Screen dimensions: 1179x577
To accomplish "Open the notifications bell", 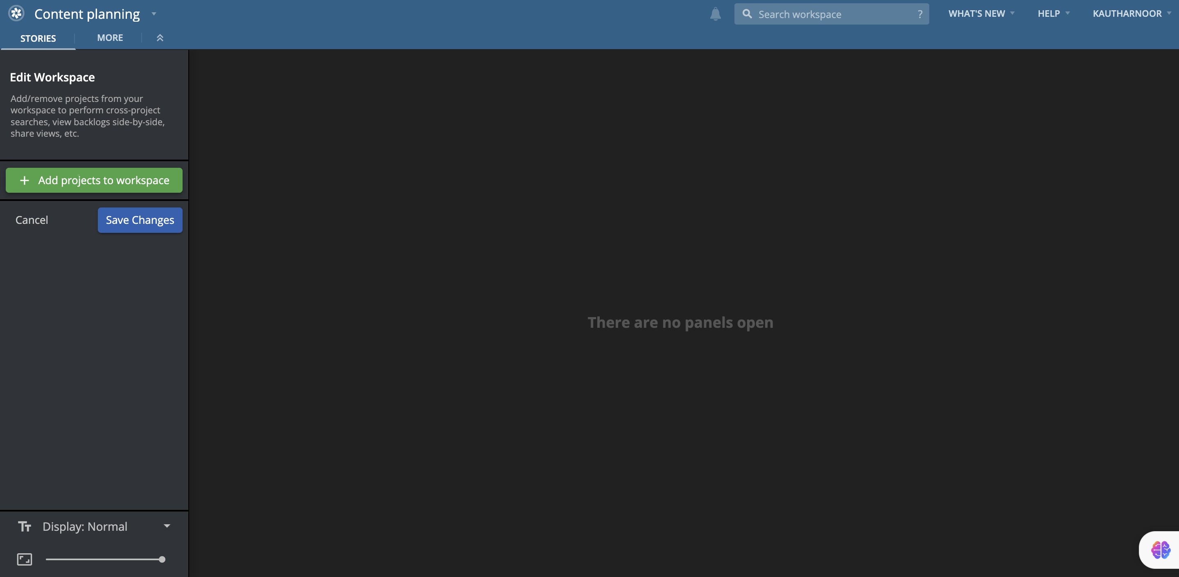I will 715,14.
